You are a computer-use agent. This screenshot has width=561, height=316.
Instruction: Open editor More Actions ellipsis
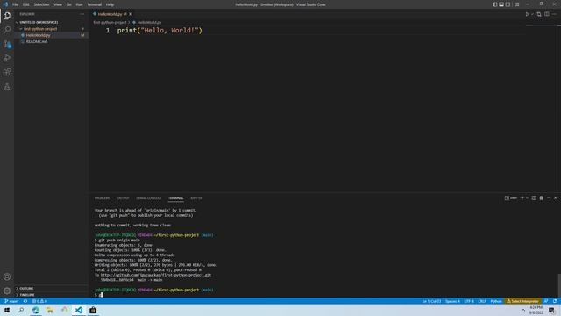point(554,14)
